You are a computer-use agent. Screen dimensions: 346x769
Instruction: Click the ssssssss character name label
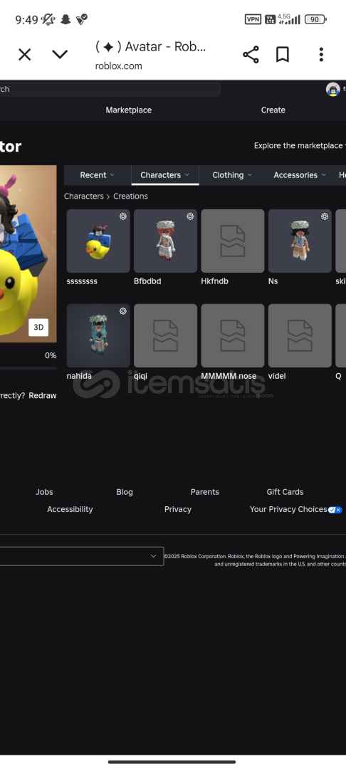(82, 281)
